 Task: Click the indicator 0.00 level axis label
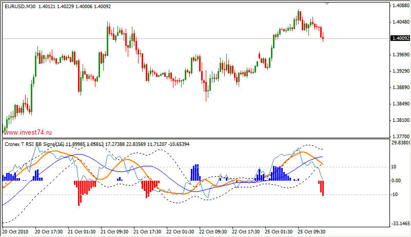[396, 181]
